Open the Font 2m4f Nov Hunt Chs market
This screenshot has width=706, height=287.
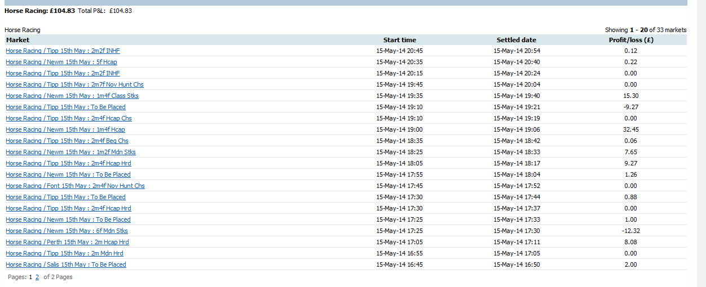[75, 186]
